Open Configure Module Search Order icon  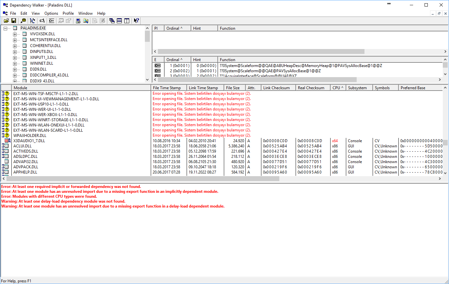[x=85, y=21]
